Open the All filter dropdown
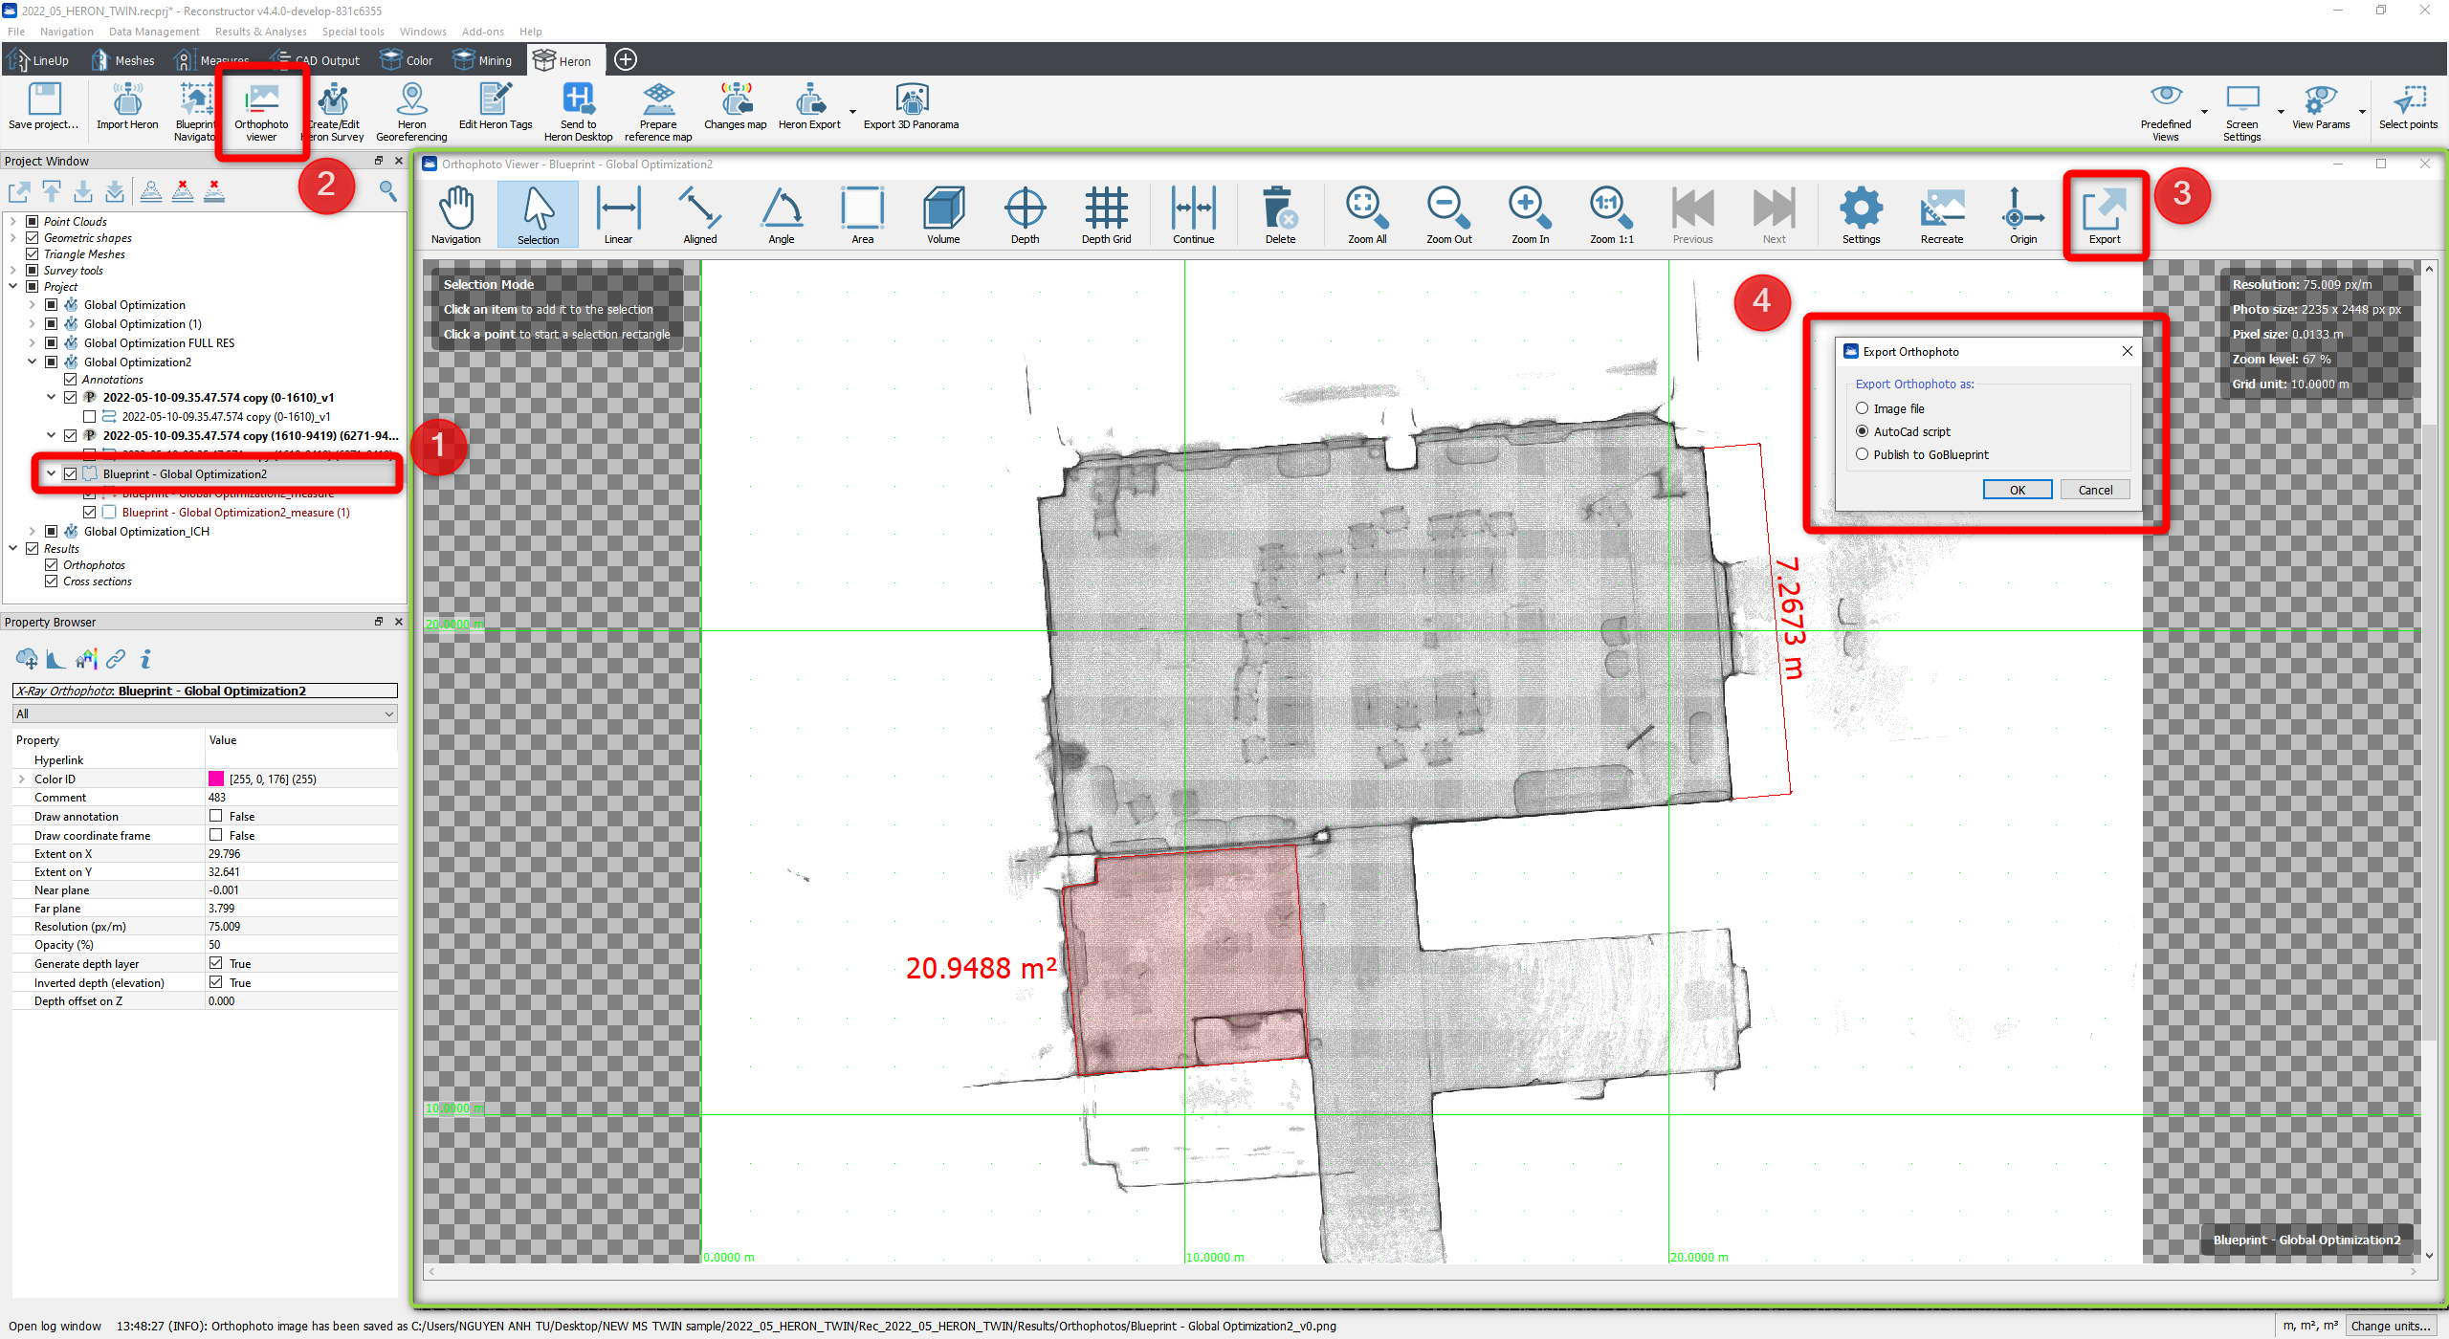The image size is (2449, 1339). pyautogui.click(x=205, y=713)
